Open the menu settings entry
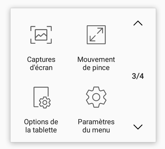 tap(96, 110)
